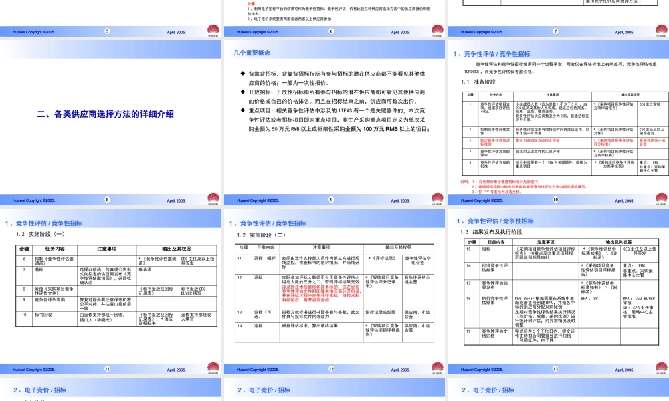The height and width of the screenshot is (401, 669).
Task: Click the Huawei logo on slide 6 footer
Action: click(x=438, y=30)
